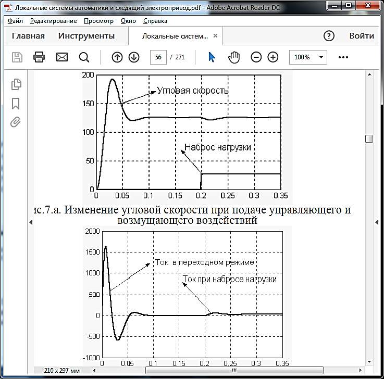The height and width of the screenshot is (379, 384).
Task: Zoom out with the minus button
Action: click(x=256, y=57)
